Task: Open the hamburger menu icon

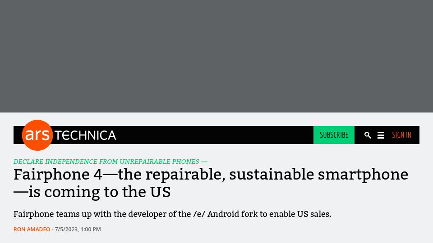Action: [381, 135]
